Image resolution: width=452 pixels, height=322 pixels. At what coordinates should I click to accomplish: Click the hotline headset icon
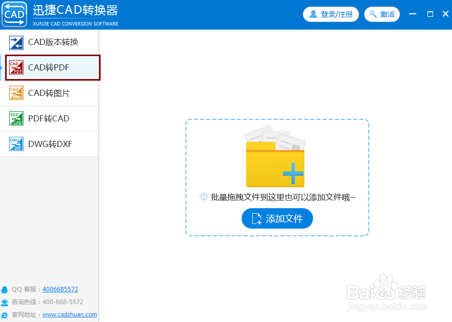(x=5, y=302)
